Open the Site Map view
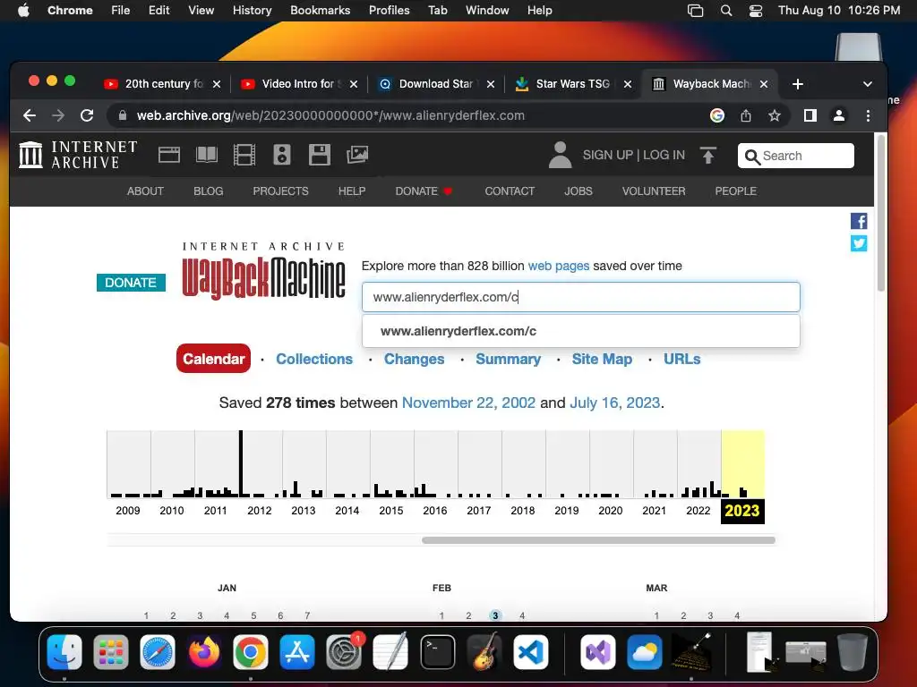The image size is (917, 687). pos(602,359)
